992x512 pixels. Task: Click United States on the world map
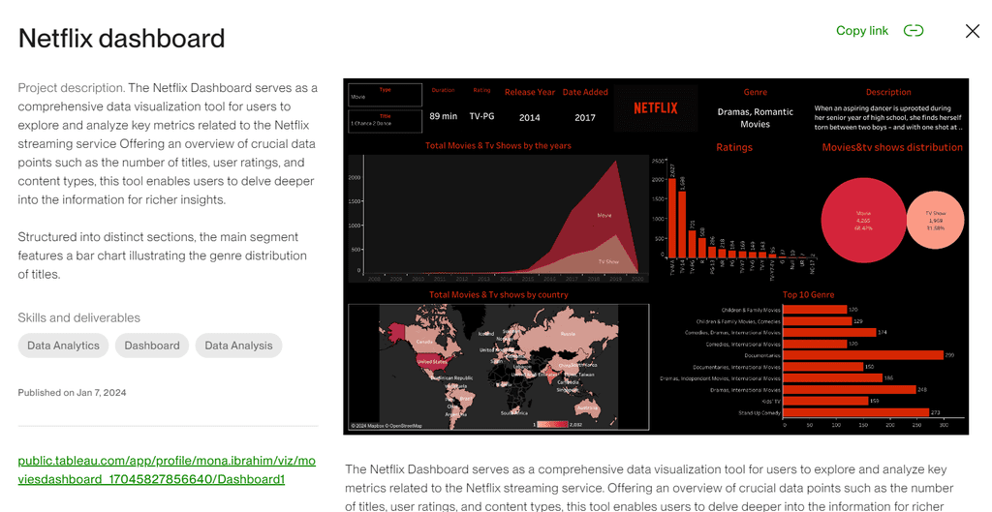(433, 362)
